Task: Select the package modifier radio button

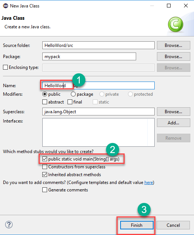Action: click(73, 94)
